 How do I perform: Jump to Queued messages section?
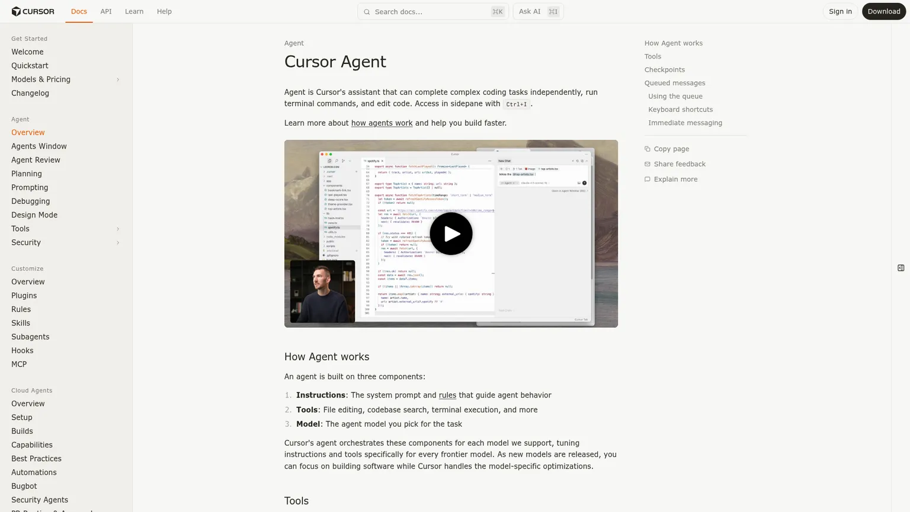(x=675, y=83)
